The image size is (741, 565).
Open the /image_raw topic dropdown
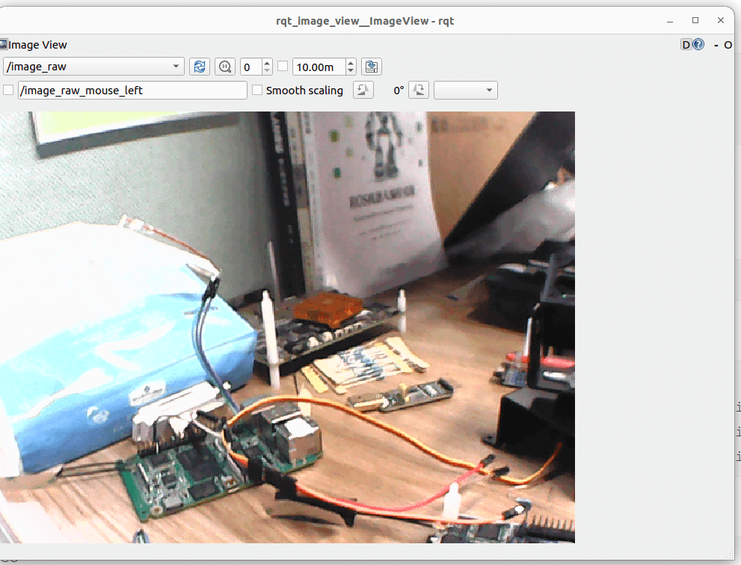tap(93, 67)
